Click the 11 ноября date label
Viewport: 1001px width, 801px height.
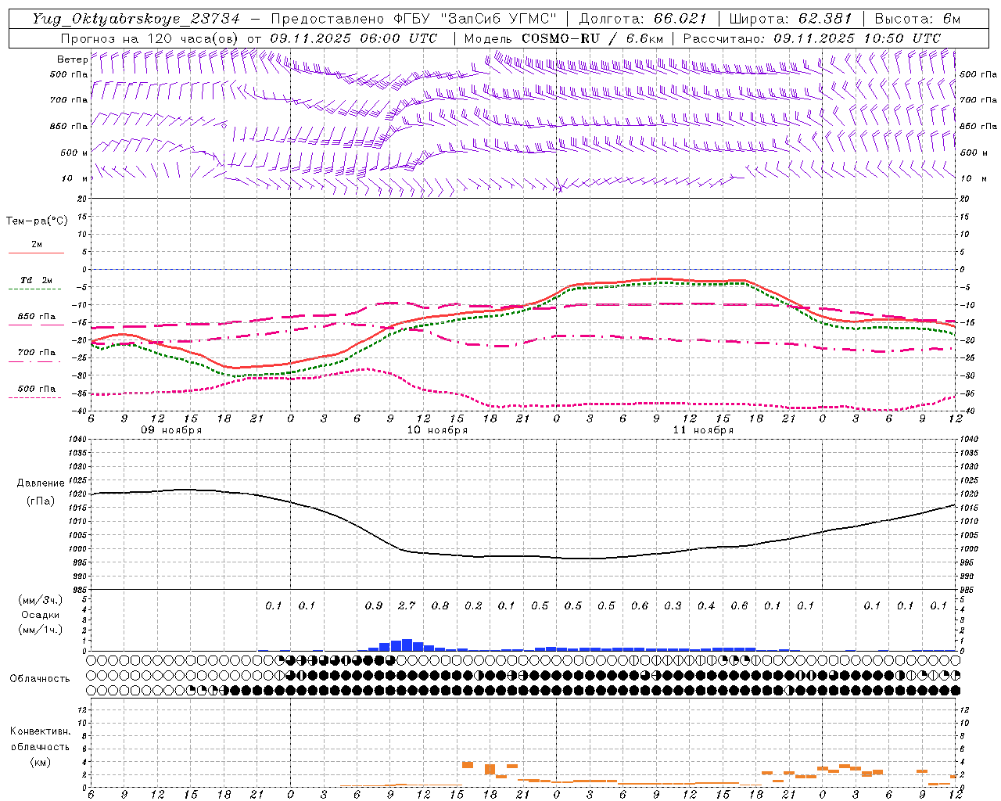coord(703,430)
